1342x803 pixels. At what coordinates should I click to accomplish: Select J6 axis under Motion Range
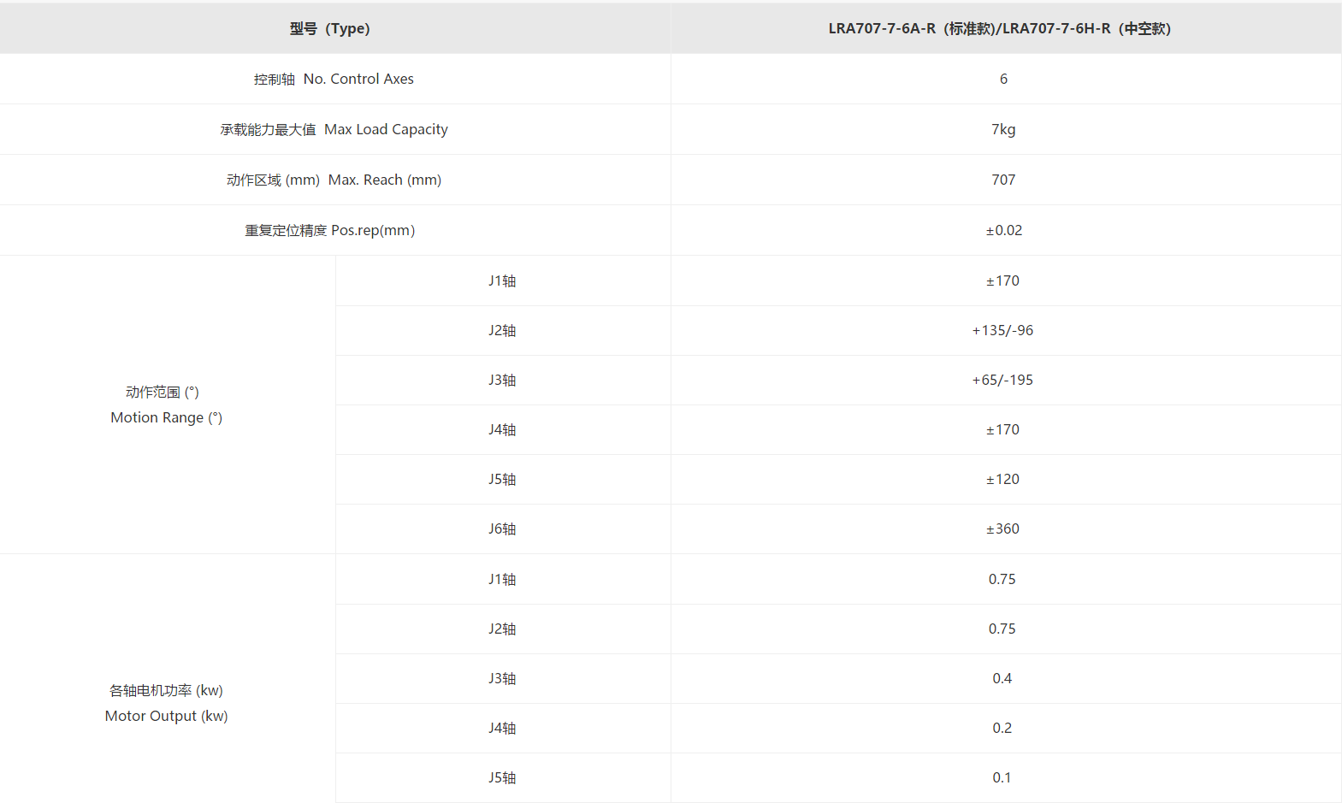[502, 529]
